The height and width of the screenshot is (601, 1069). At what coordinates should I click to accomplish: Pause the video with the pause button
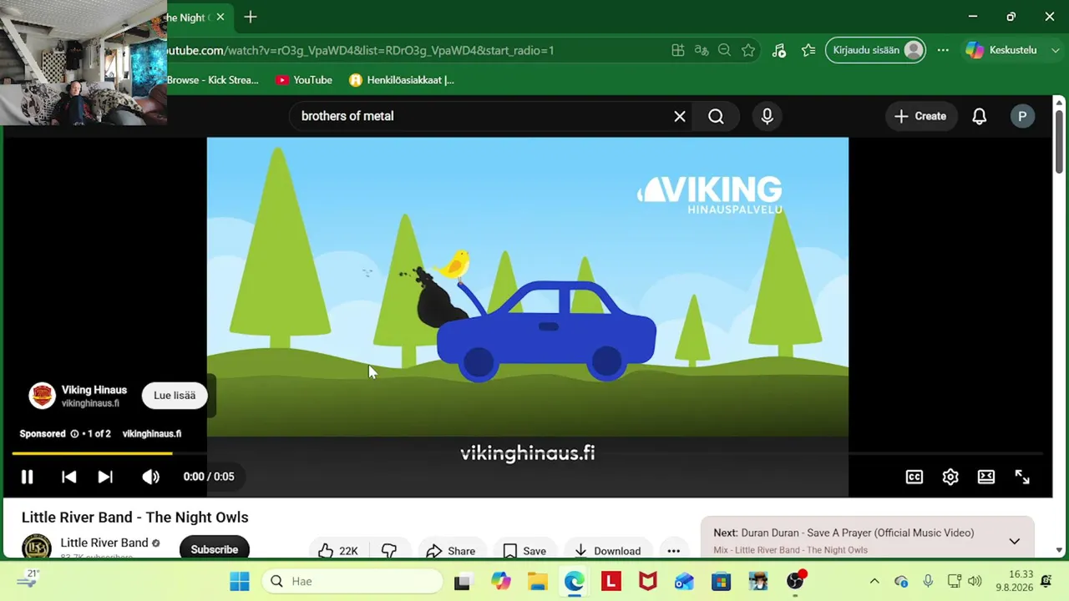(x=27, y=477)
